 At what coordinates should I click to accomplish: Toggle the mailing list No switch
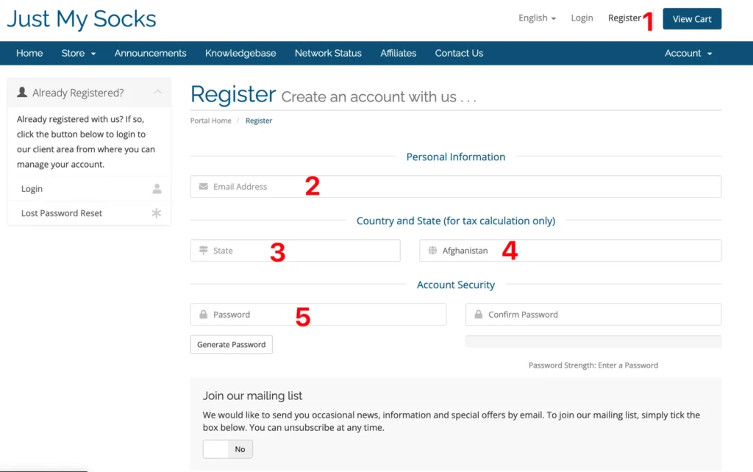[227, 449]
